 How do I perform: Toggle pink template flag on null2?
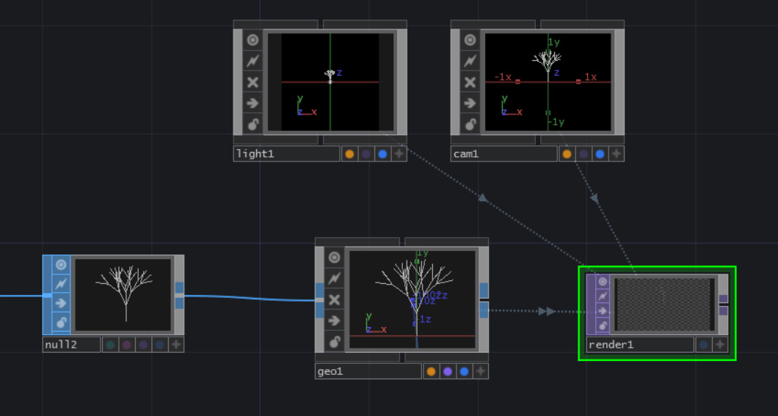[x=126, y=345]
